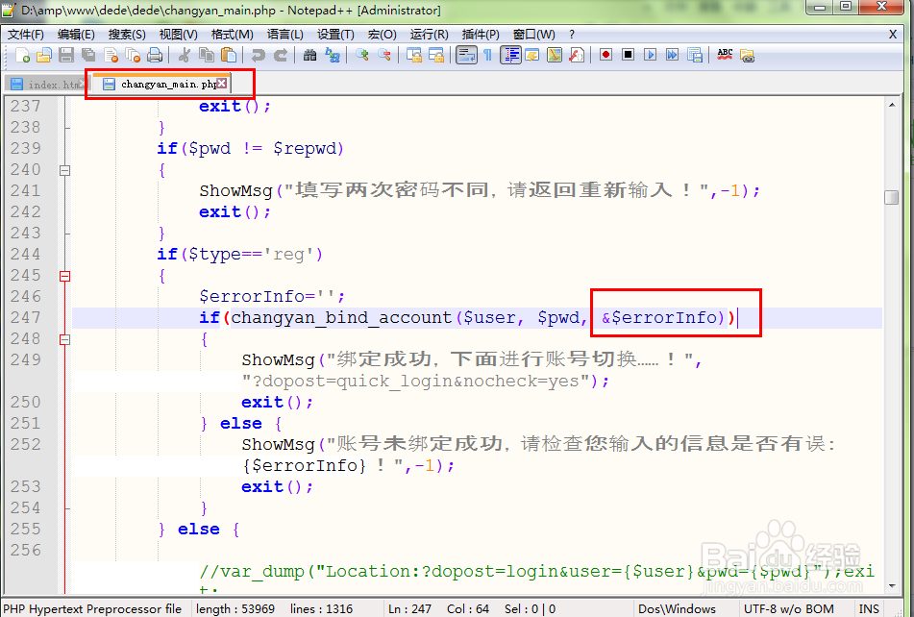Click the vertical scrollbar up arrow
The width and height of the screenshot is (914, 617).
click(892, 105)
